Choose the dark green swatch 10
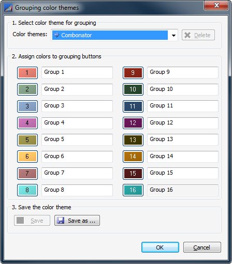This screenshot has width=232, height=264. coord(133,89)
